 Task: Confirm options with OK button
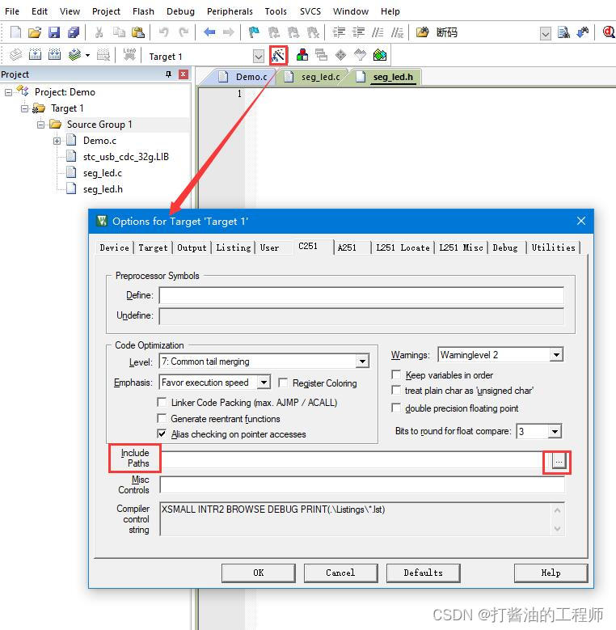258,573
